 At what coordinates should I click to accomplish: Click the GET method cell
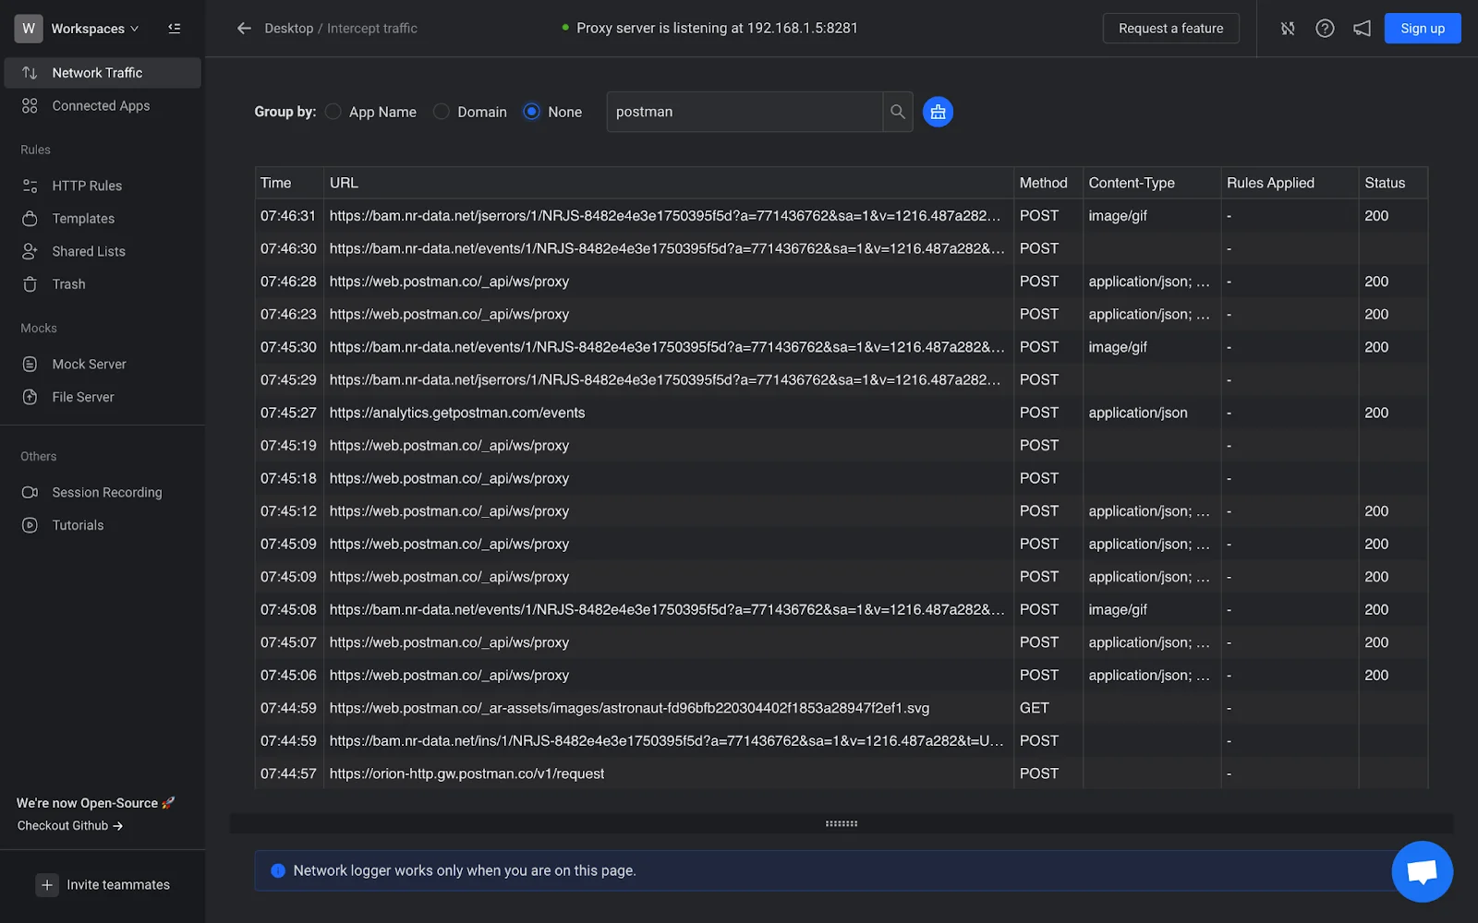[x=1048, y=708]
